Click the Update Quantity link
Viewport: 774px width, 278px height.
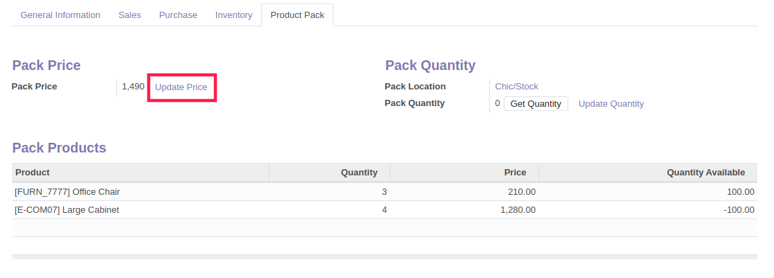[611, 103]
